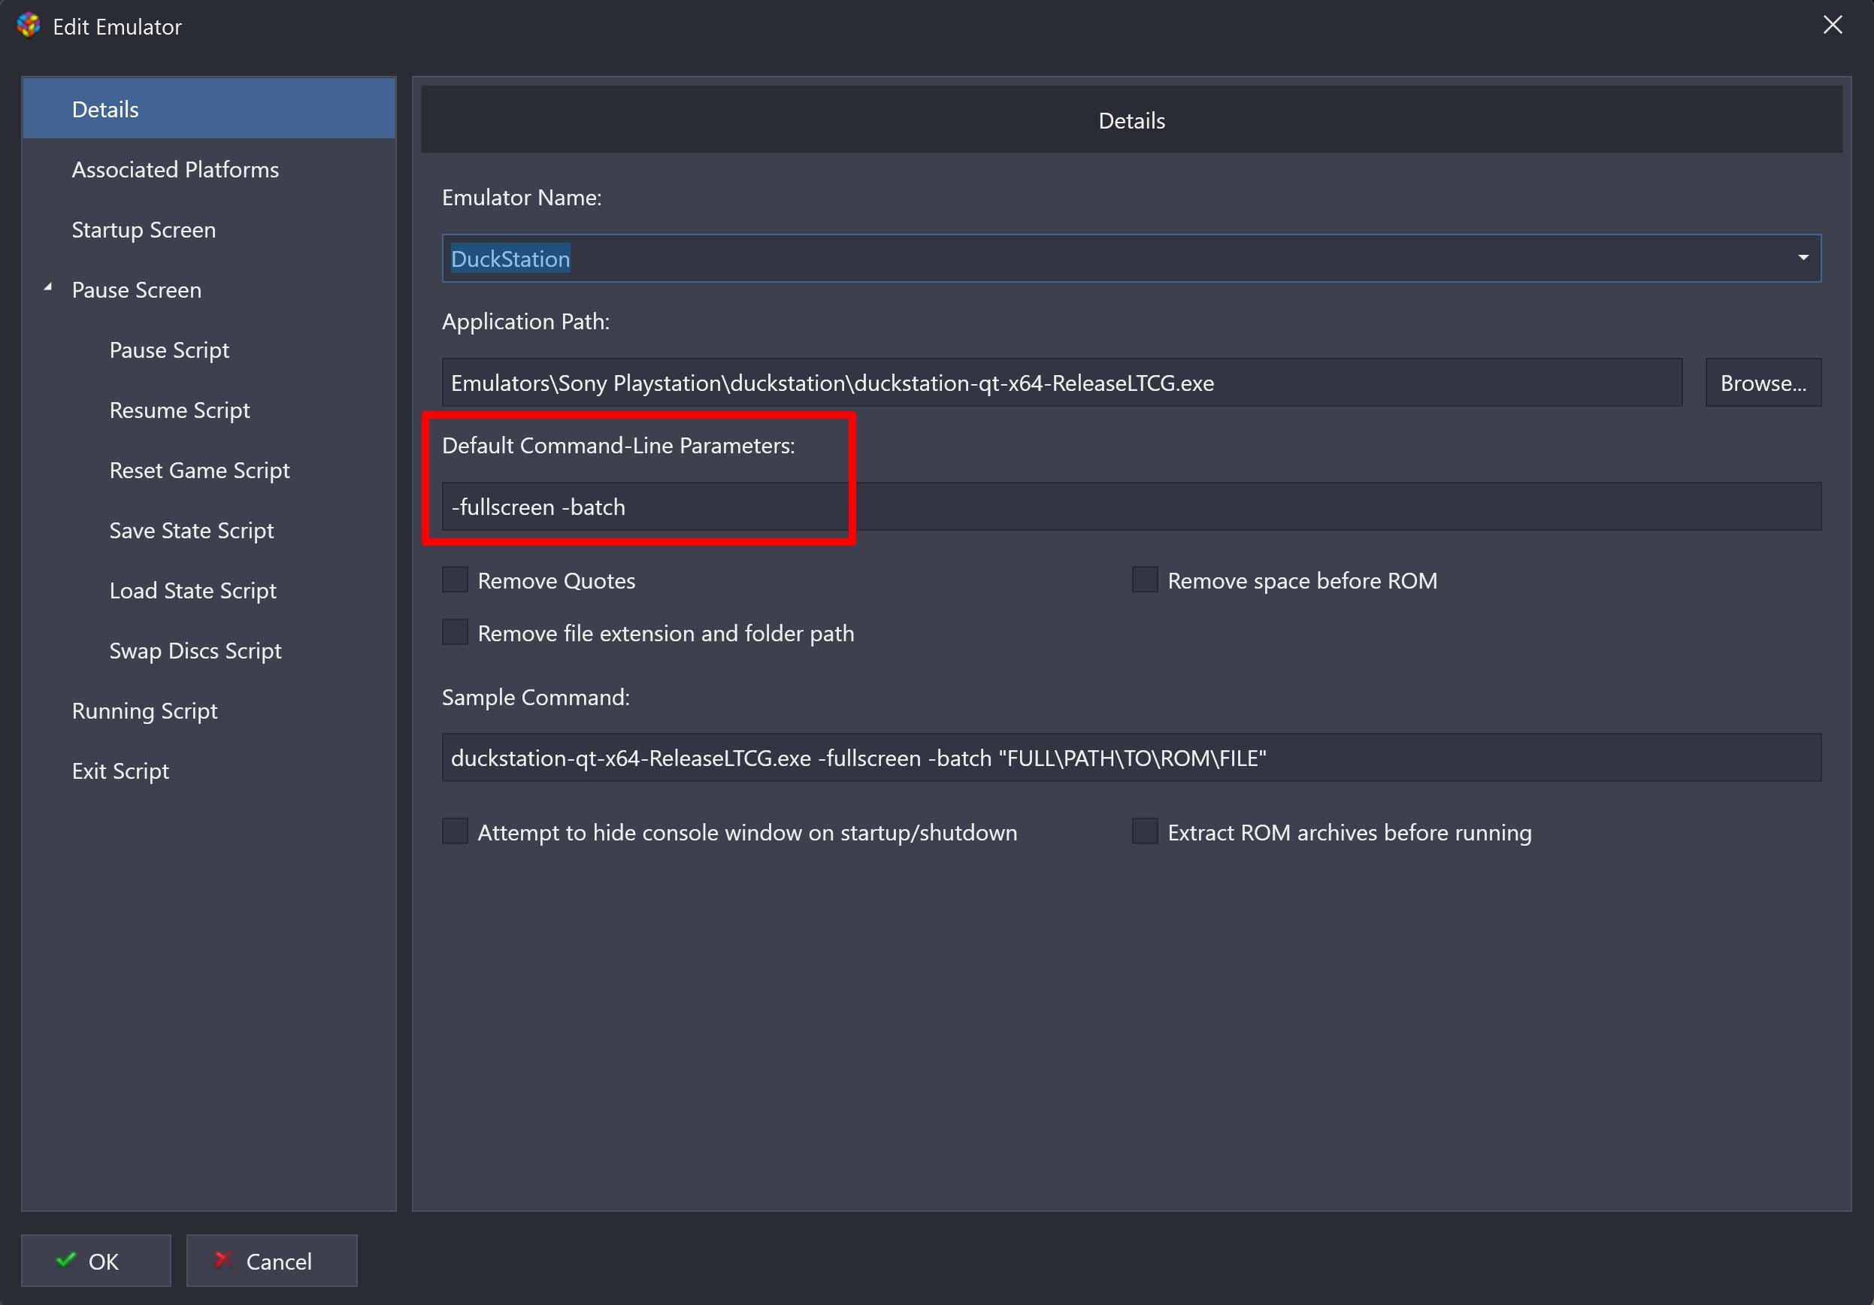The image size is (1874, 1305).
Task: Select the Details page in sidebar
Action: coord(209,108)
